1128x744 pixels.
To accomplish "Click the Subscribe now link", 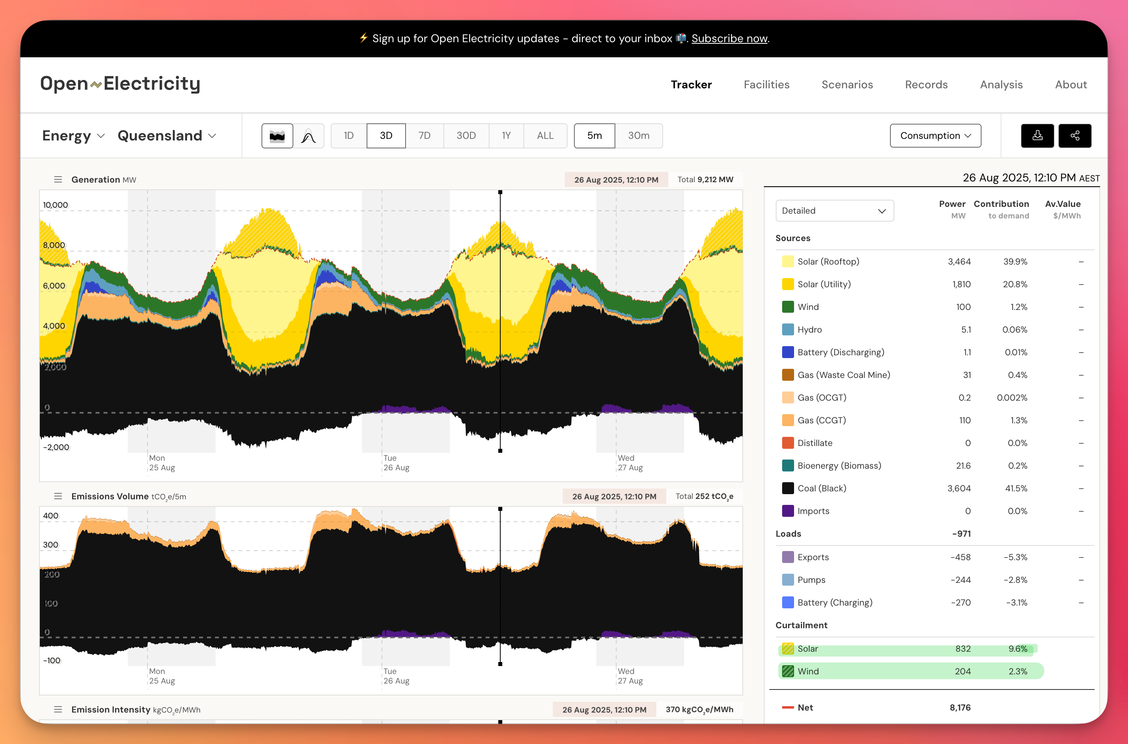I will (729, 39).
